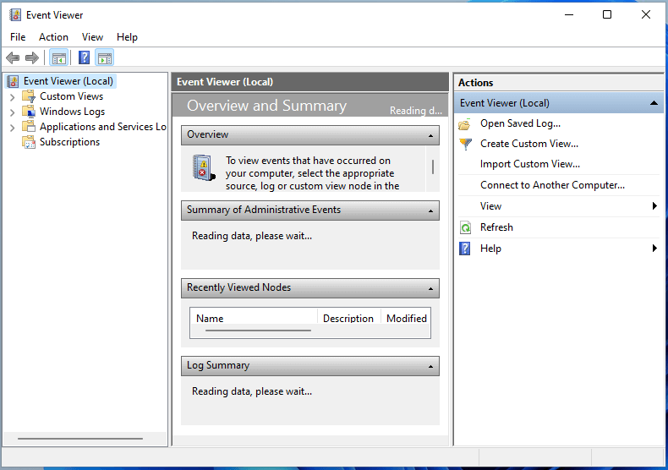
Task: Maximize the Event Viewer window
Action: [607, 14]
